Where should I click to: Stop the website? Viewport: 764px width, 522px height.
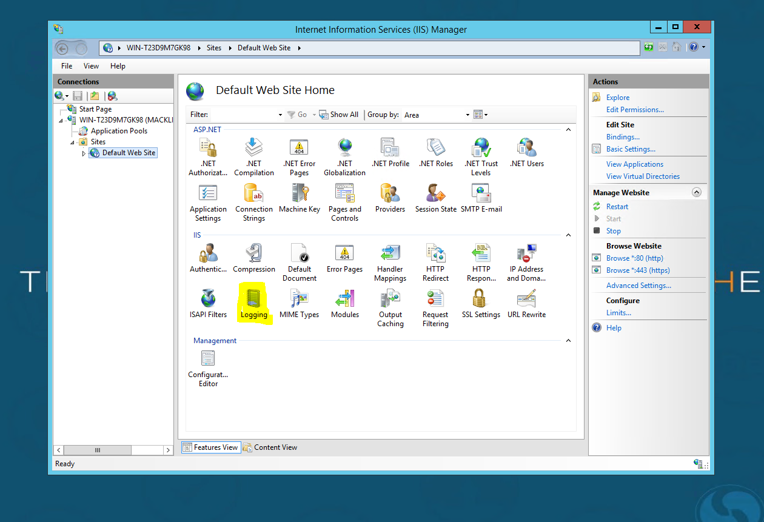tap(614, 231)
